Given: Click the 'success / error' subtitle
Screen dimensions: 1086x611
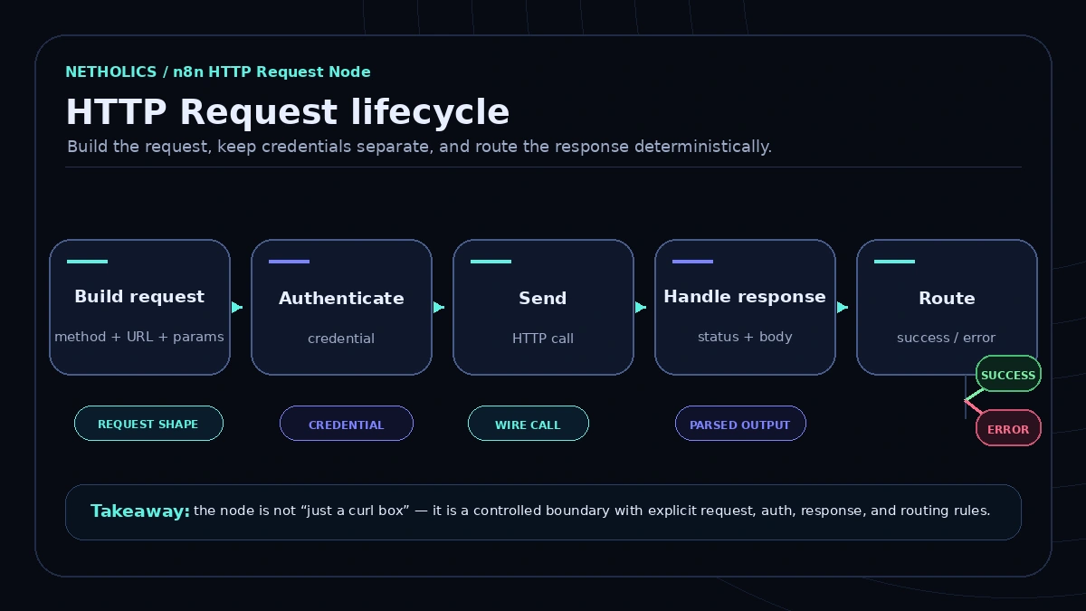Looking at the screenshot, I should [x=947, y=338].
